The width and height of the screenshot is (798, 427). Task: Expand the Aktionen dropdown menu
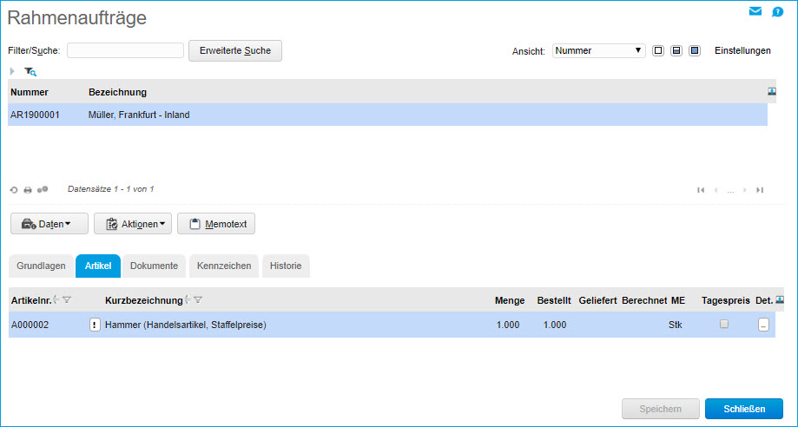point(133,224)
